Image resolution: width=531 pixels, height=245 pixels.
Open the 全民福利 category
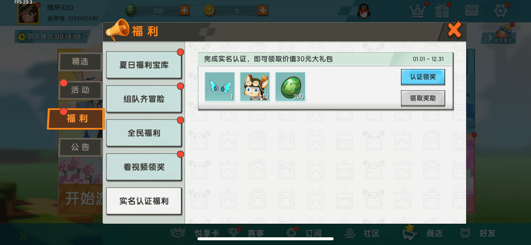144,133
